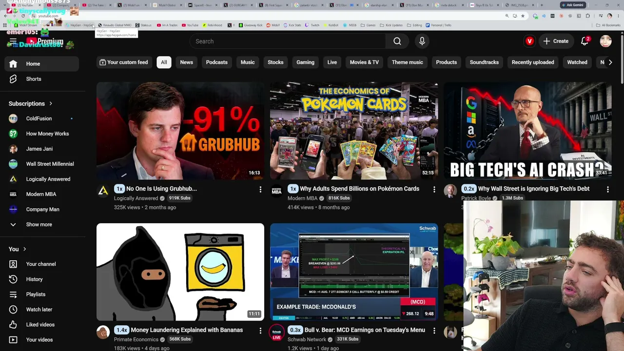Viewport: 624px width, 351px height.
Task: Open the Robinhood bookmark
Action: click(212, 25)
